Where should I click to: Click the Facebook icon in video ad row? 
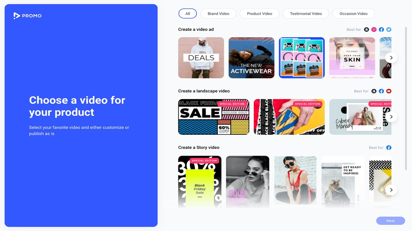(x=381, y=29)
